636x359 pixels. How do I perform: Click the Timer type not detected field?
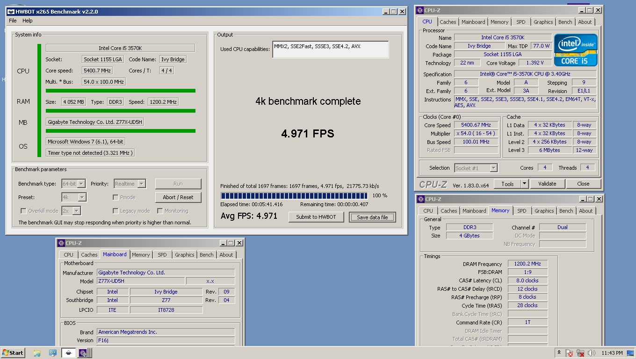[x=90, y=153]
